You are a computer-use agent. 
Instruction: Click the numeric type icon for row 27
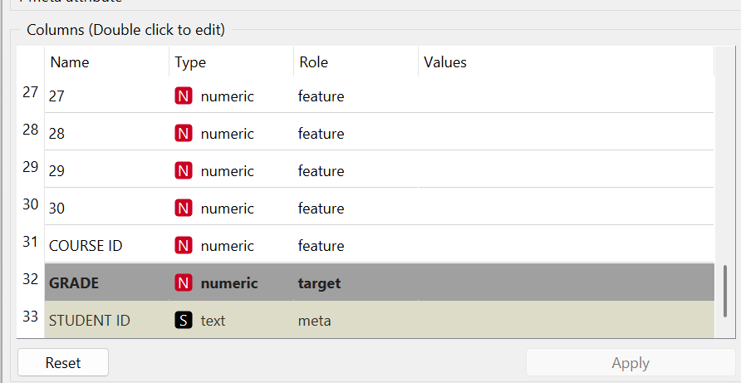click(184, 96)
